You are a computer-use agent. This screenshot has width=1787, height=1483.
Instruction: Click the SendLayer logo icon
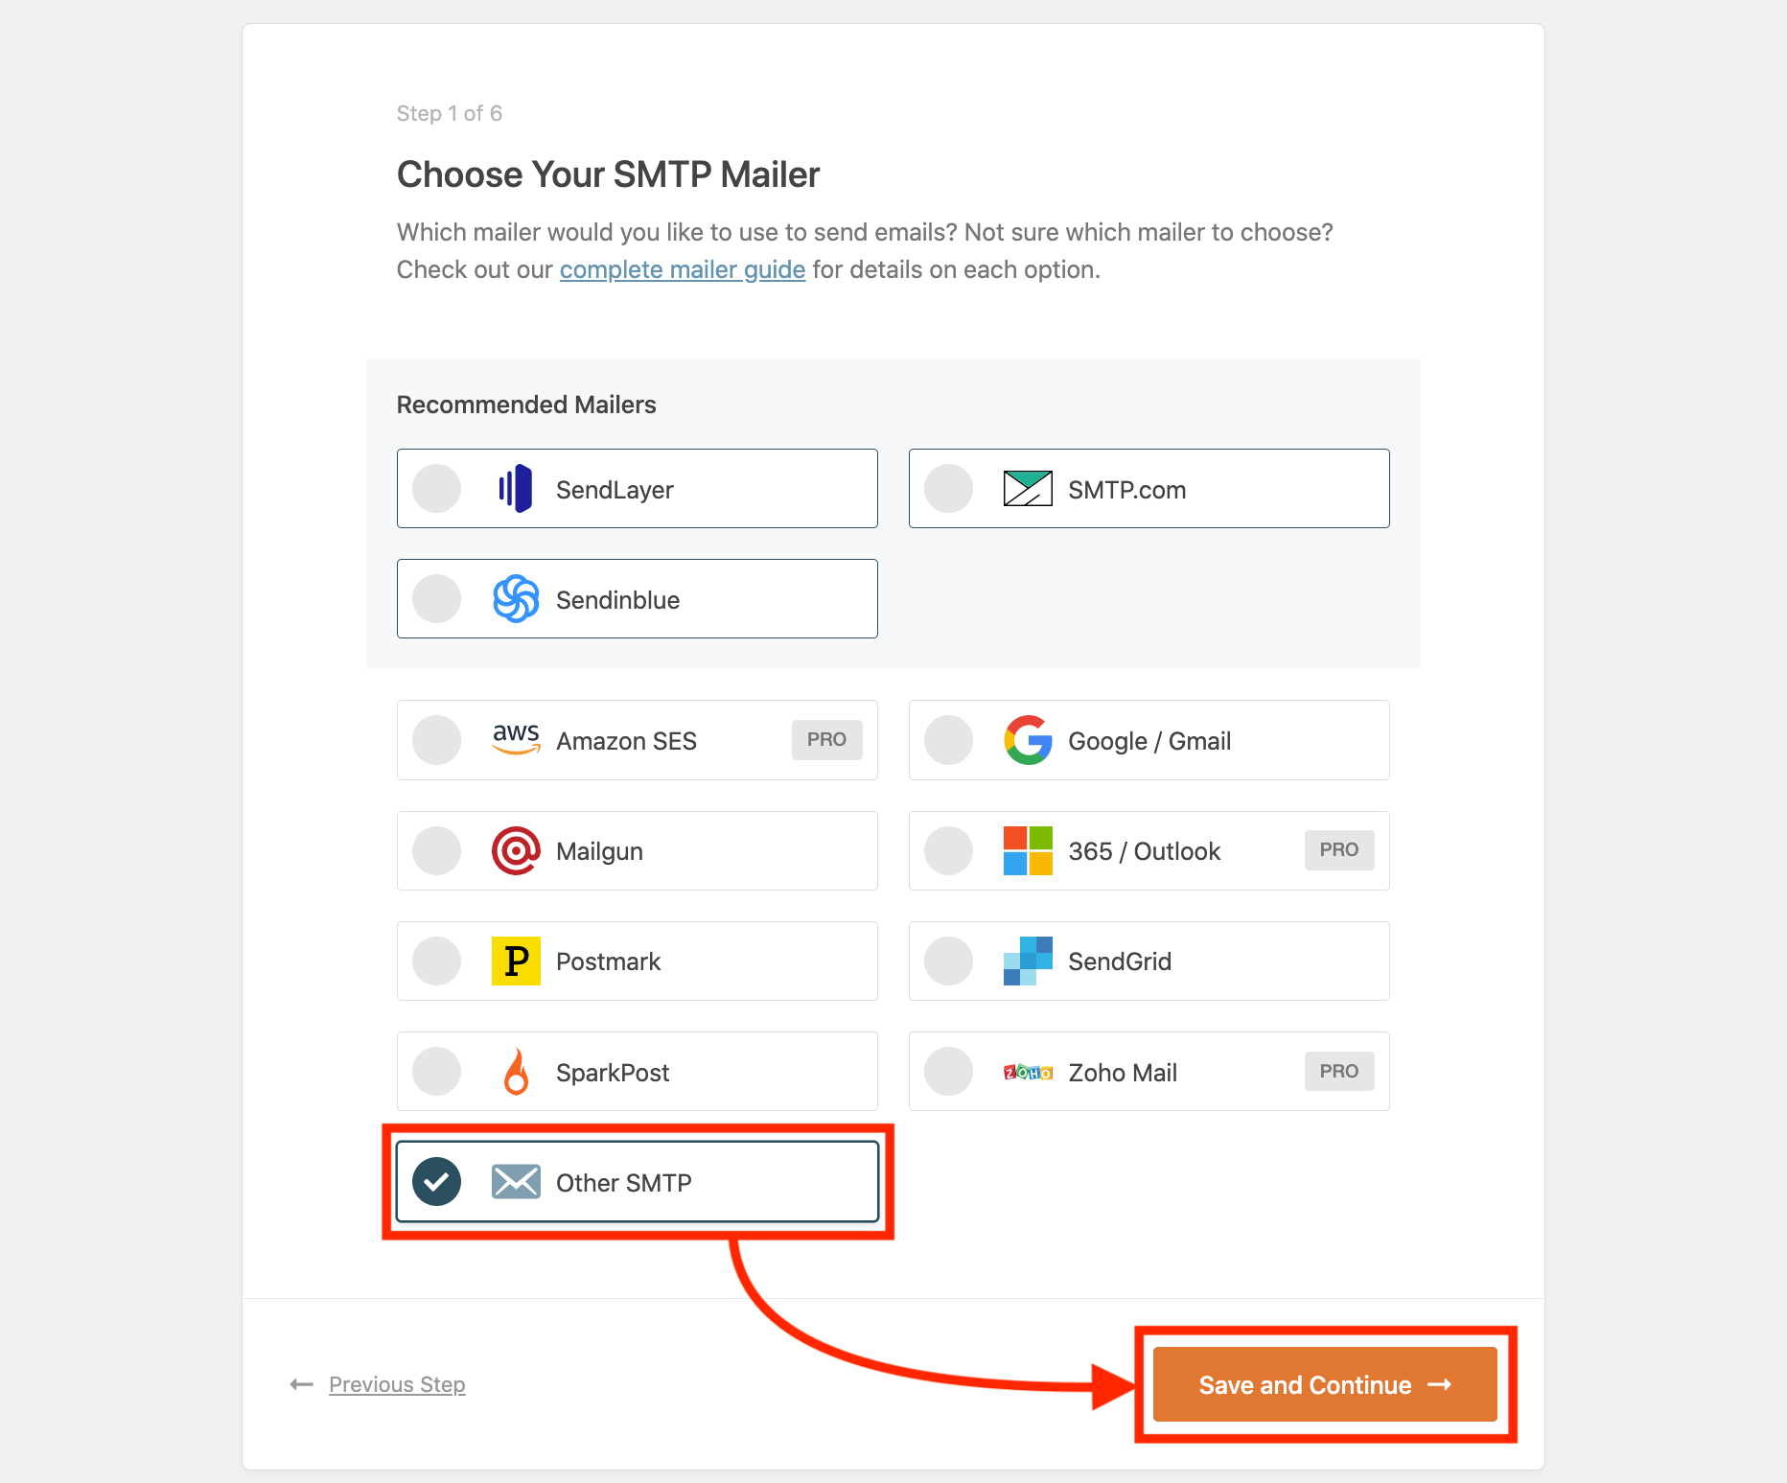pos(516,489)
